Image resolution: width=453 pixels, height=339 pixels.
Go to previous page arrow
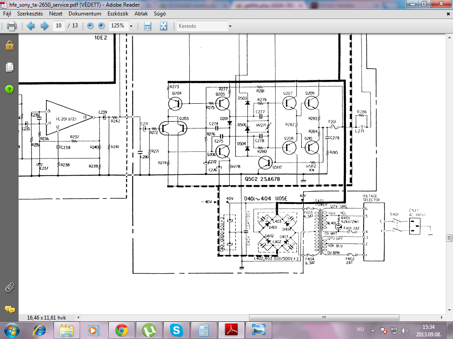pos(31,26)
